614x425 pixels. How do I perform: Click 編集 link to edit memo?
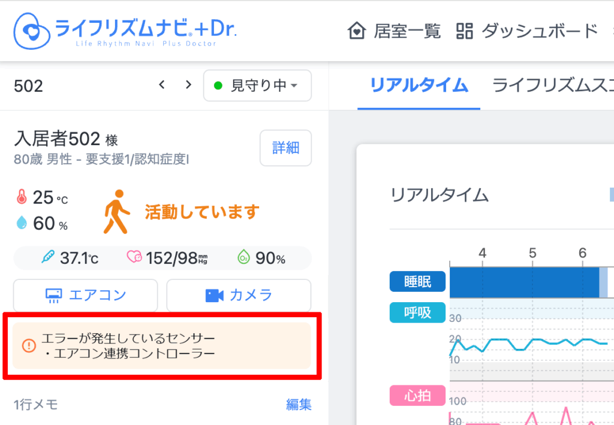tap(299, 405)
